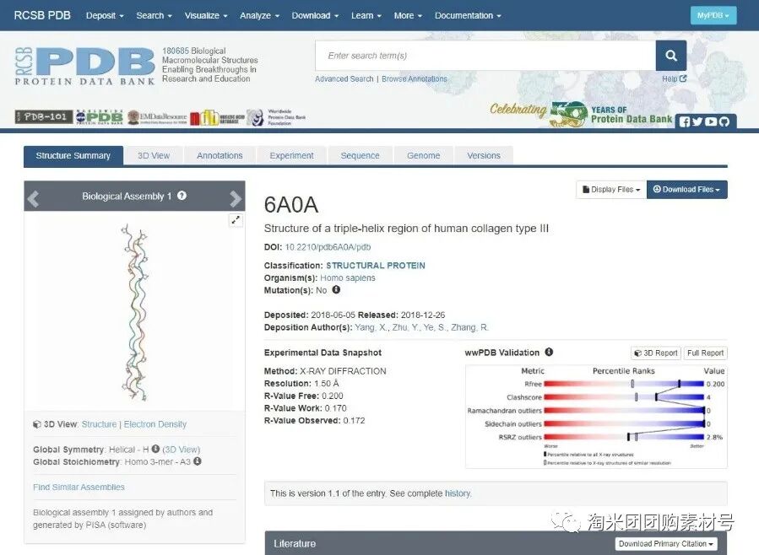This screenshot has width=759, height=555.
Task: Click info icon next to Global Symmetry
Action: click(155, 449)
